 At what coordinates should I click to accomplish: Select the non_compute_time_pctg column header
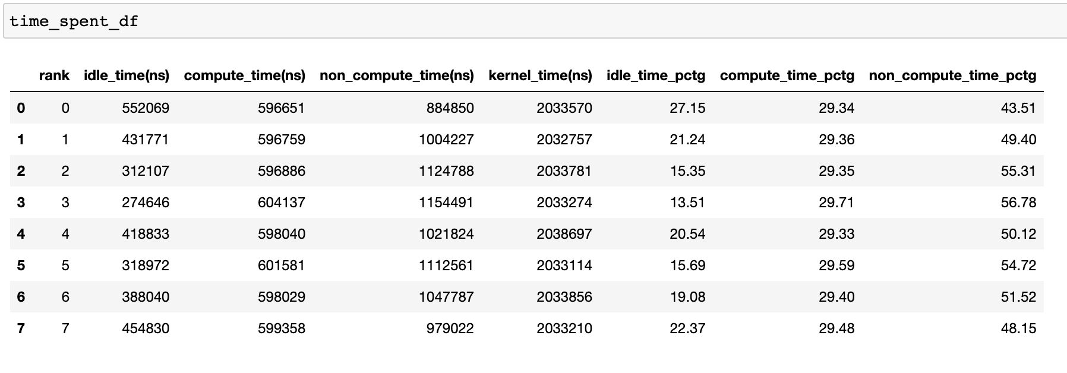[952, 75]
